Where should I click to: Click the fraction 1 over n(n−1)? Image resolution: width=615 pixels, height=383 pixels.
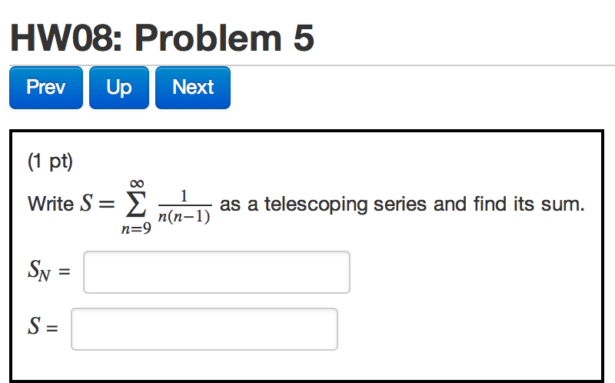tap(184, 206)
